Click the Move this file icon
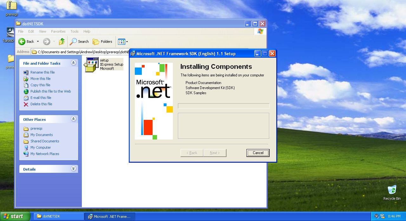 pos(26,79)
